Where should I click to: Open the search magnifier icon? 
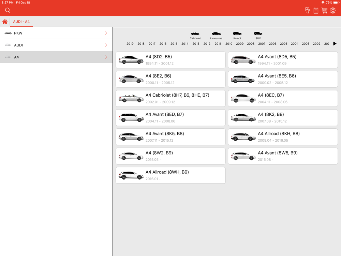(8, 11)
